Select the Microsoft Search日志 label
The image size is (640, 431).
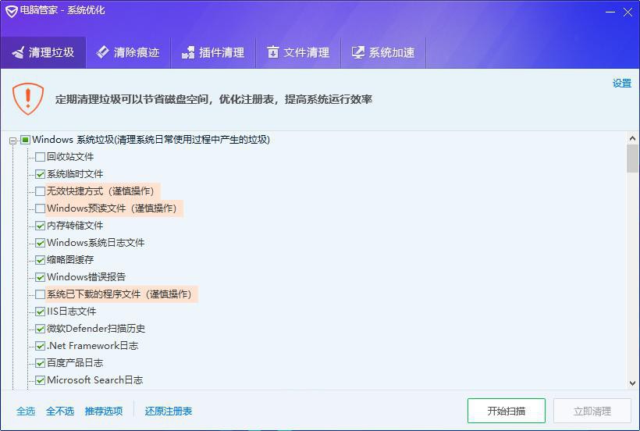tap(95, 380)
